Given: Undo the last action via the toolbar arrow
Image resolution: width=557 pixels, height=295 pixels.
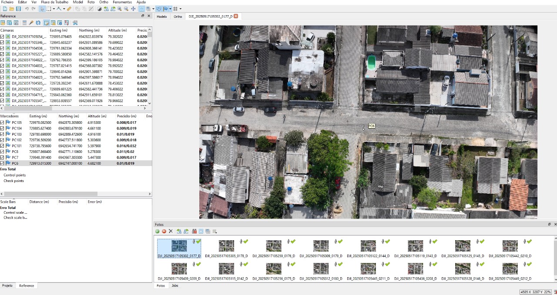Looking at the screenshot, I should point(27,9).
